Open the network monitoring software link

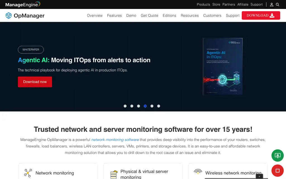[x=115, y=140]
